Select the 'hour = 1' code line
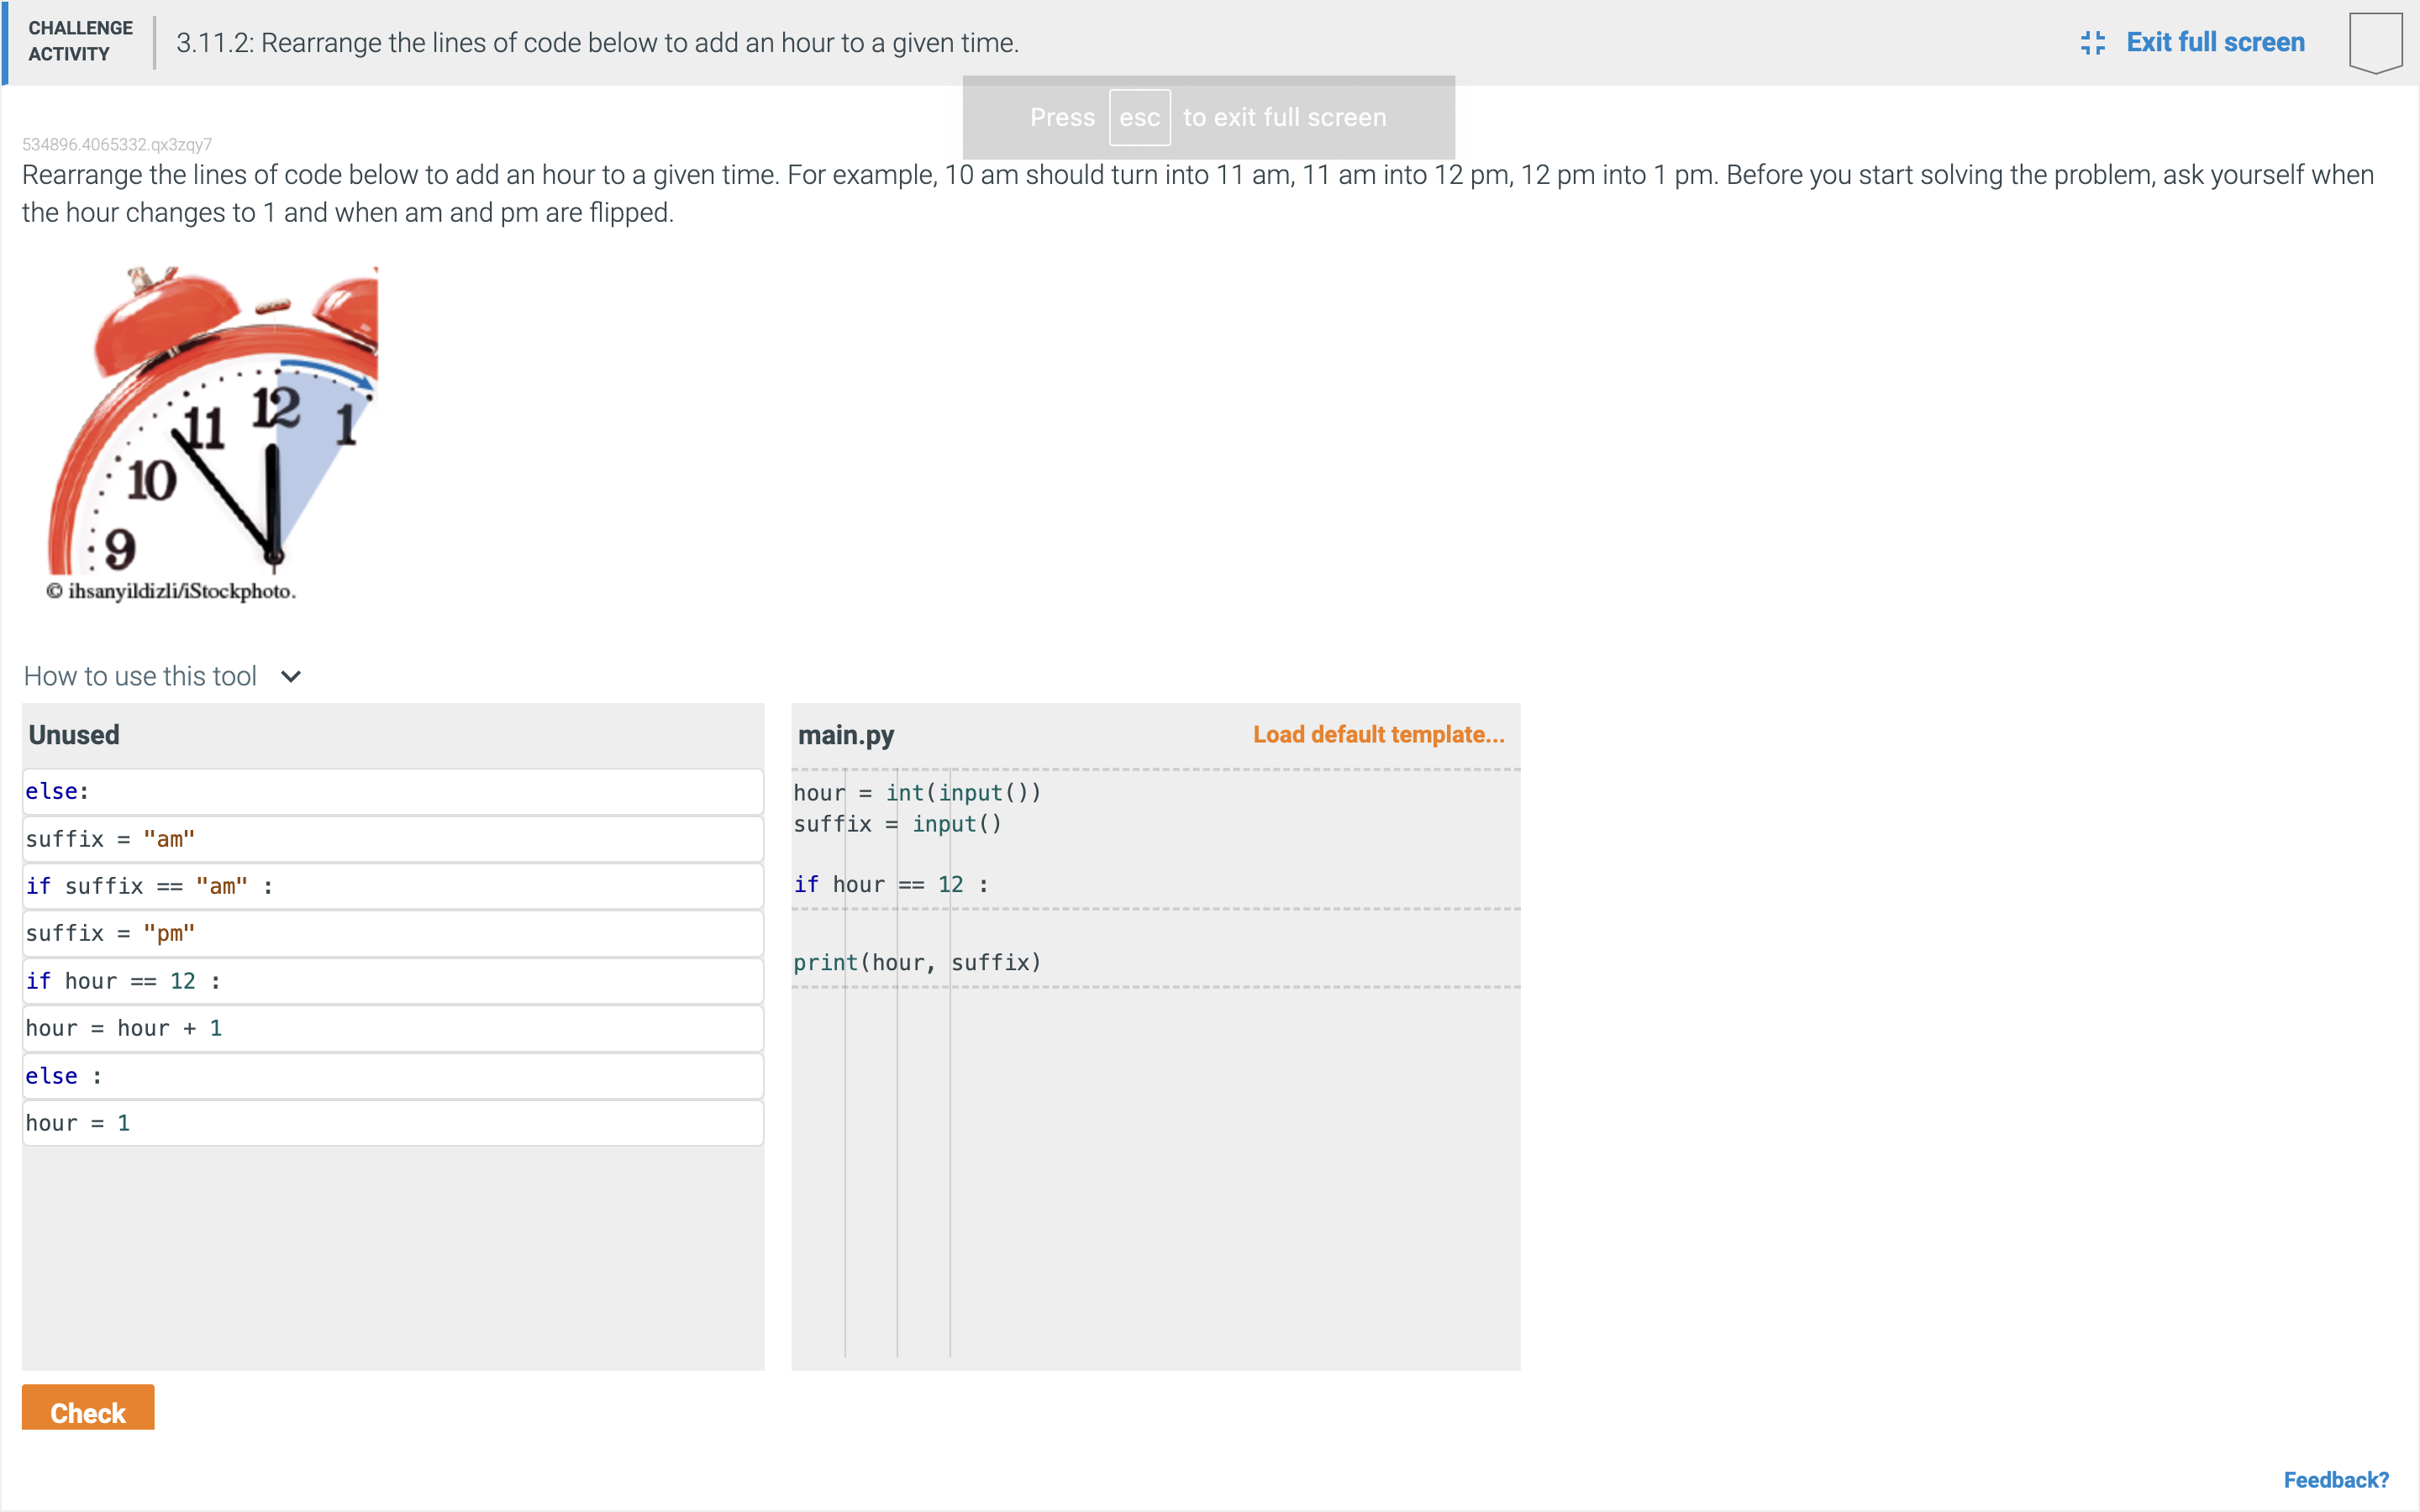Image resolution: width=2420 pixels, height=1512 pixels. (393, 1122)
